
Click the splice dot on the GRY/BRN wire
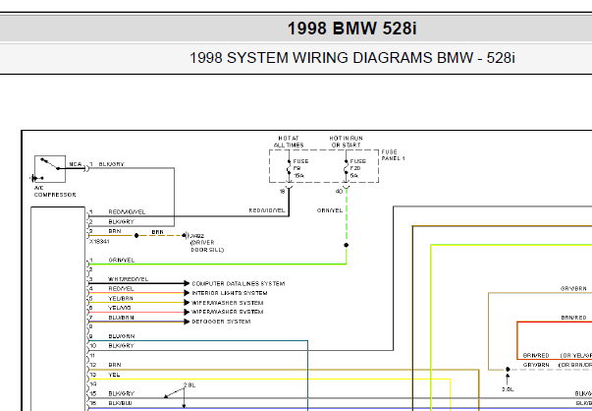[x=508, y=369]
